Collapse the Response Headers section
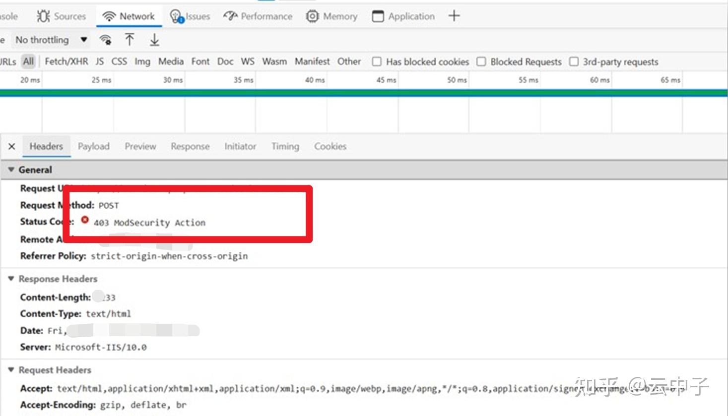 11,279
